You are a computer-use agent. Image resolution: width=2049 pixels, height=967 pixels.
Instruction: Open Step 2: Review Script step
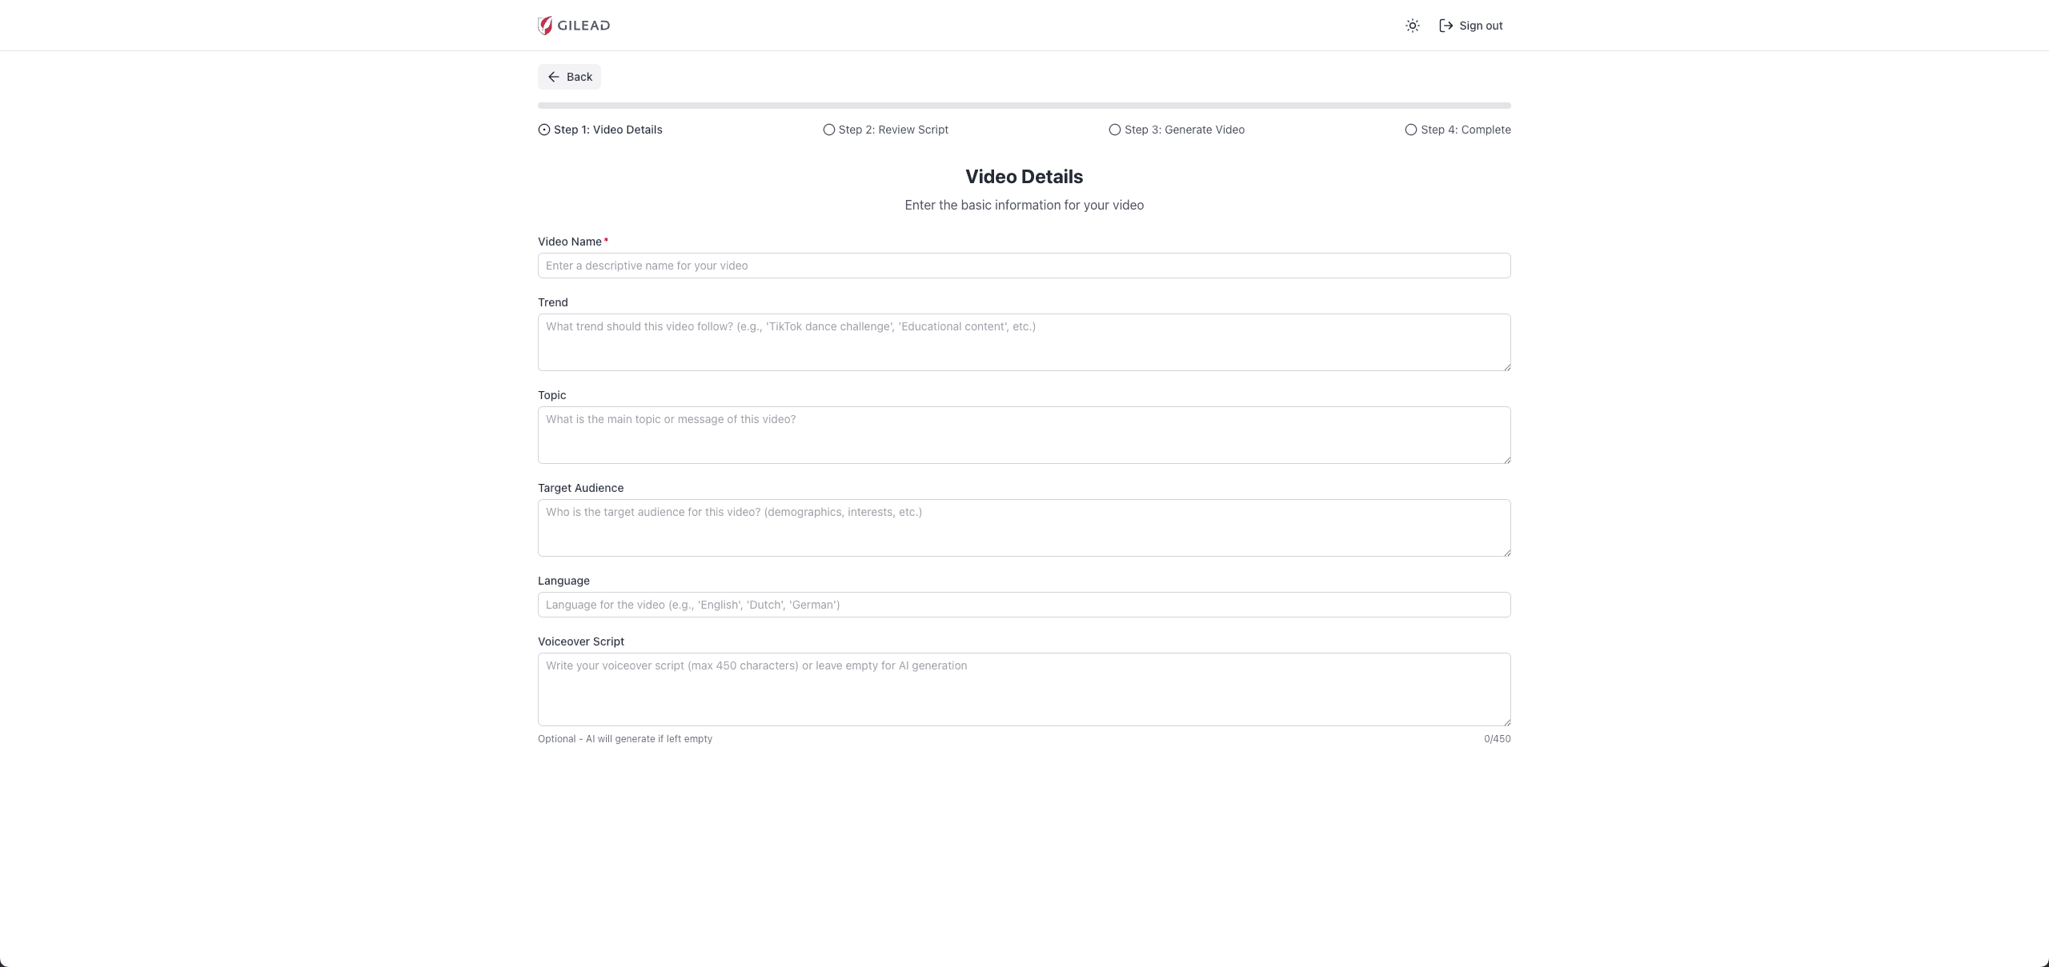coord(892,129)
